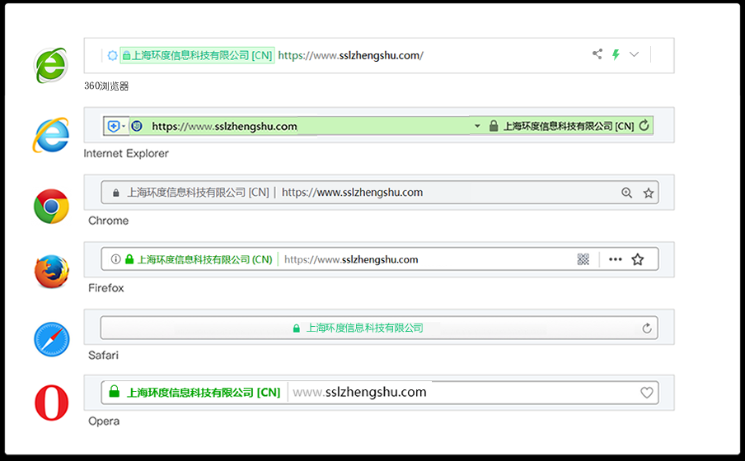Click the share icon in 360 browser bar
745x461 pixels.
(x=597, y=54)
